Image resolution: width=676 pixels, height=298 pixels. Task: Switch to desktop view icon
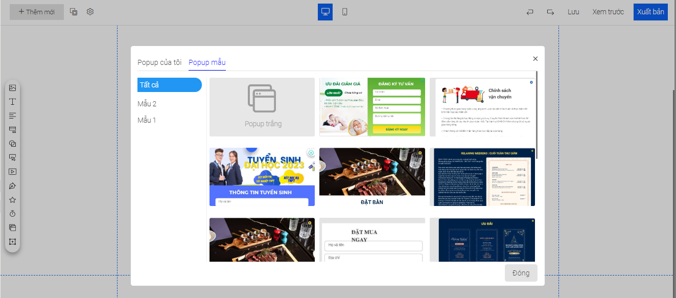pyautogui.click(x=325, y=12)
